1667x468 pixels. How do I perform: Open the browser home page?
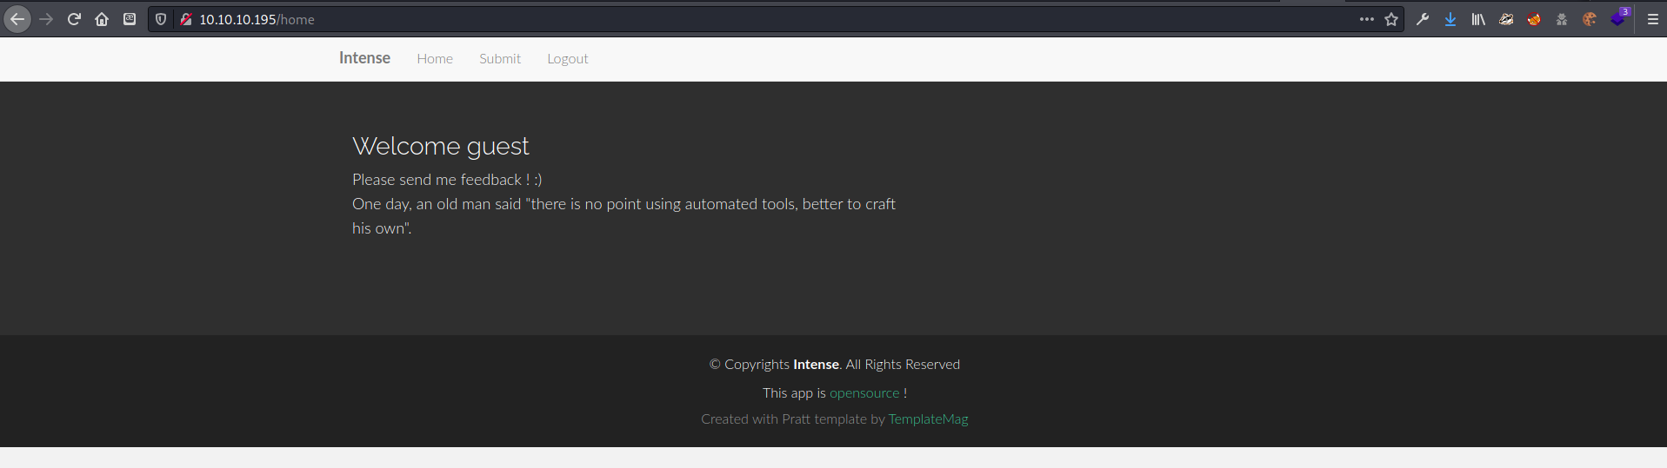102,19
